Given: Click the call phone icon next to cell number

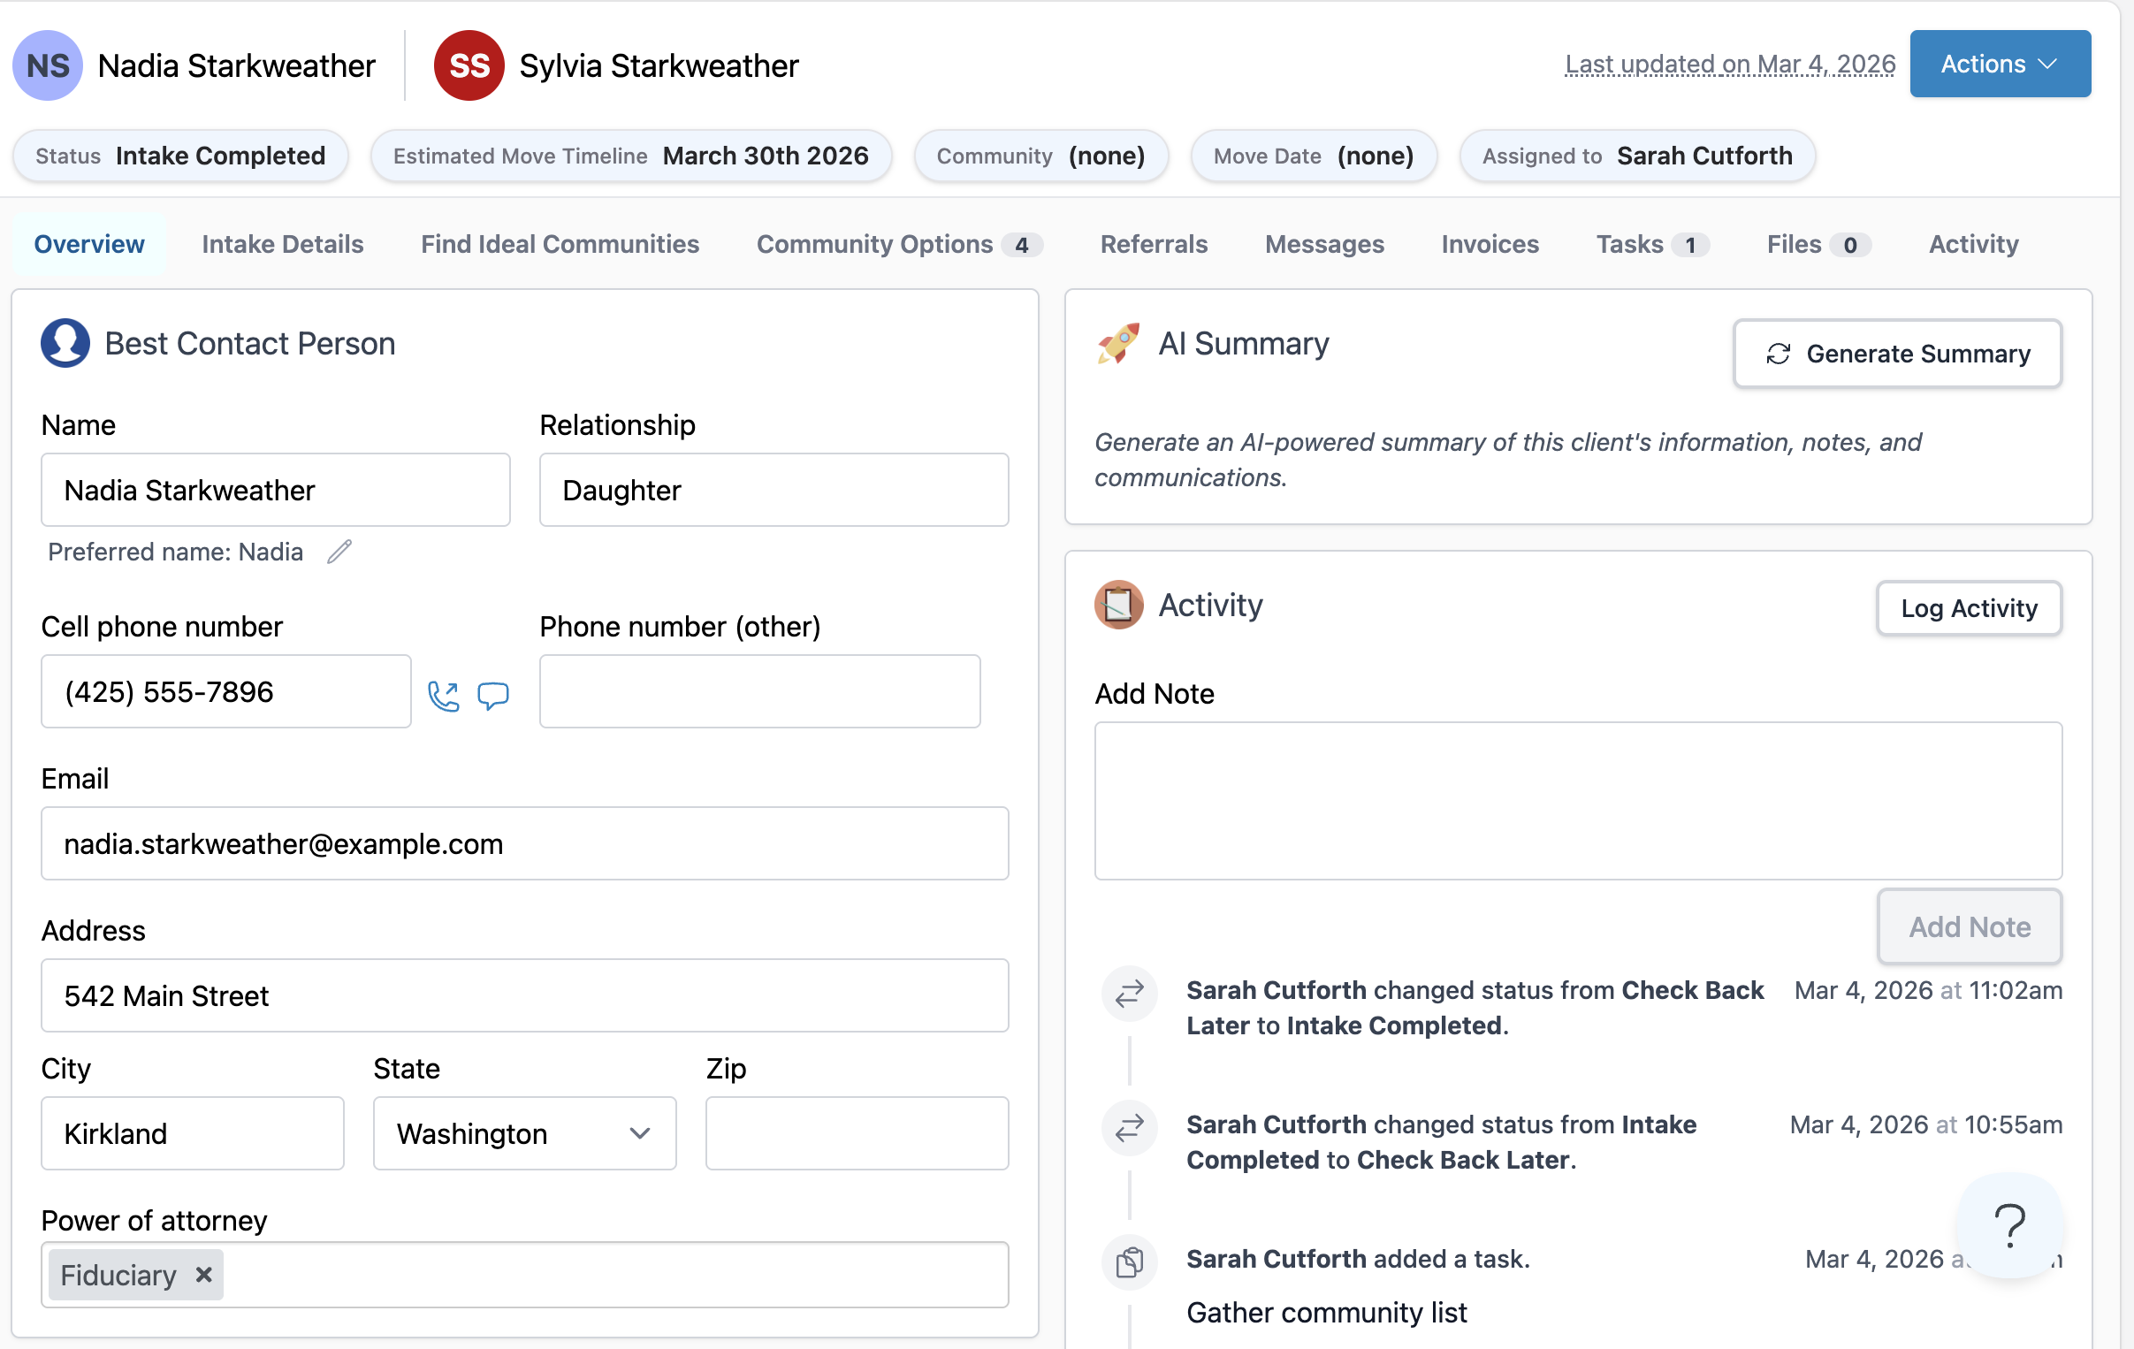Looking at the screenshot, I should [443, 696].
